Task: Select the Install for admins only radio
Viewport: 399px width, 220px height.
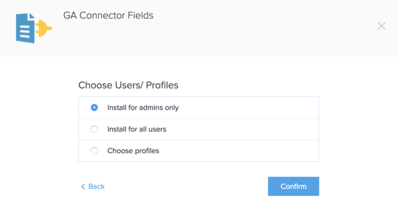Action: click(94, 108)
